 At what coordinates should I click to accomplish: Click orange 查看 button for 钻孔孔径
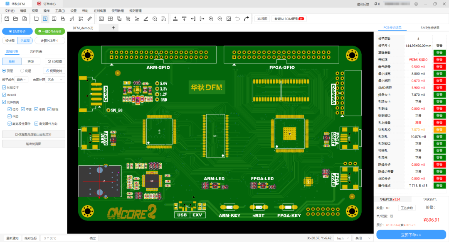coord(439,130)
